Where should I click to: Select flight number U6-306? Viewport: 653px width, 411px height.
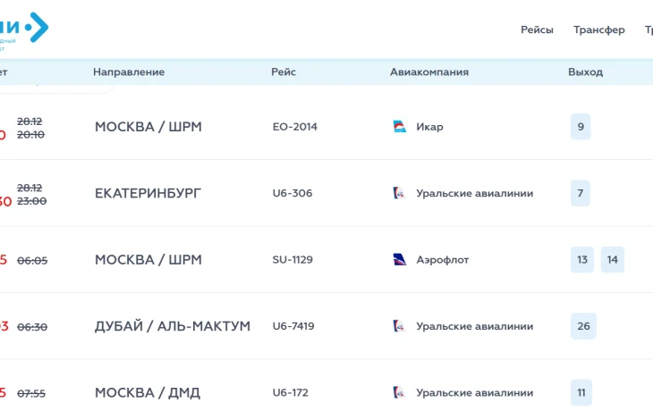pyautogui.click(x=293, y=193)
